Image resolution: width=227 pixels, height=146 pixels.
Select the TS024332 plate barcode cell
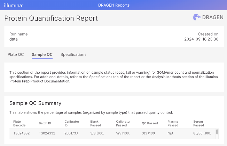22,133
